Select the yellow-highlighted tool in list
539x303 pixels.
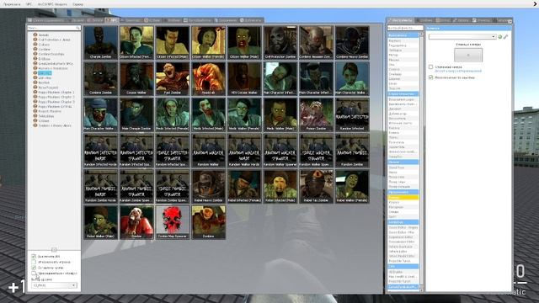[x=403, y=198]
